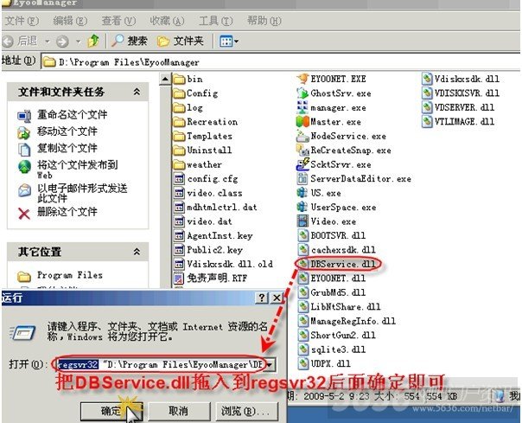
Task: Click 确定 in the 运行 dialog
Action: click(x=111, y=412)
